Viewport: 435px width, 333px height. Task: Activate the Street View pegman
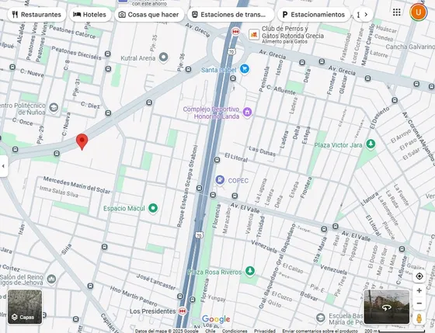pos(419,318)
